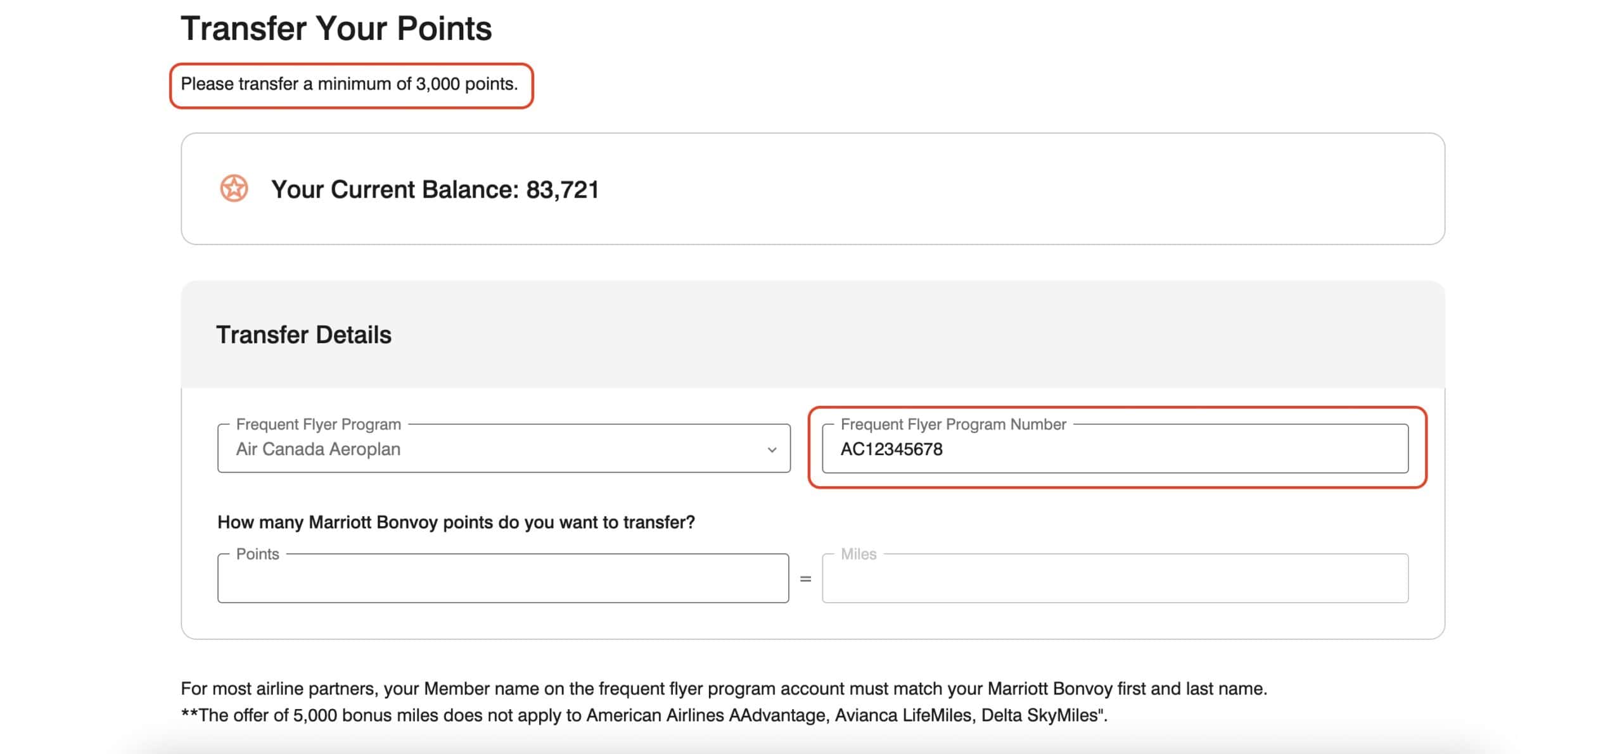Screen dimensions: 1622x754
Task: Click the Transfer Your Points heading
Action: tap(336, 28)
